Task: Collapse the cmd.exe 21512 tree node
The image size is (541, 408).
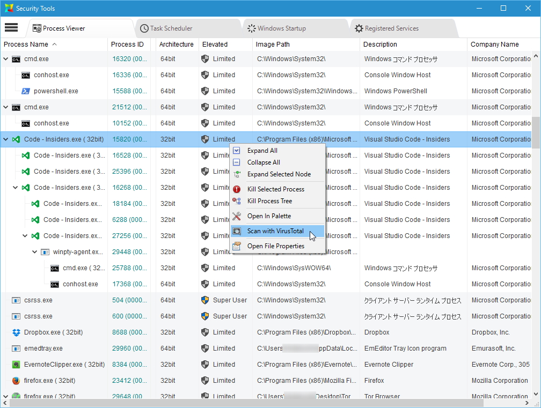Action: pos(5,107)
